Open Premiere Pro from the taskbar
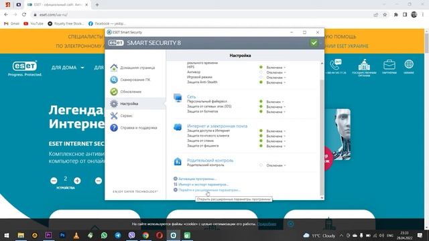Image resolution: width=429 pixels, height=241 pixels. (48, 235)
